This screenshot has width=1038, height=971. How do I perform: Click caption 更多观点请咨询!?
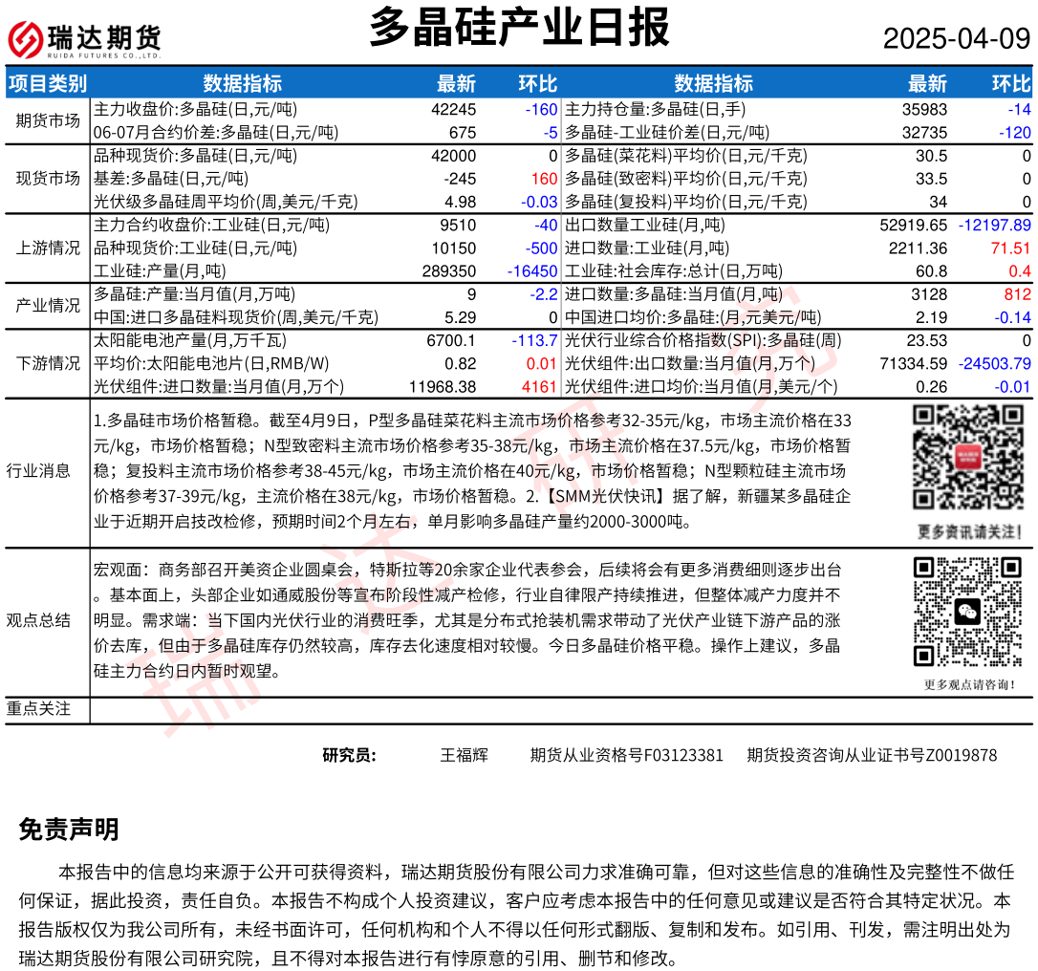pyautogui.click(x=970, y=684)
